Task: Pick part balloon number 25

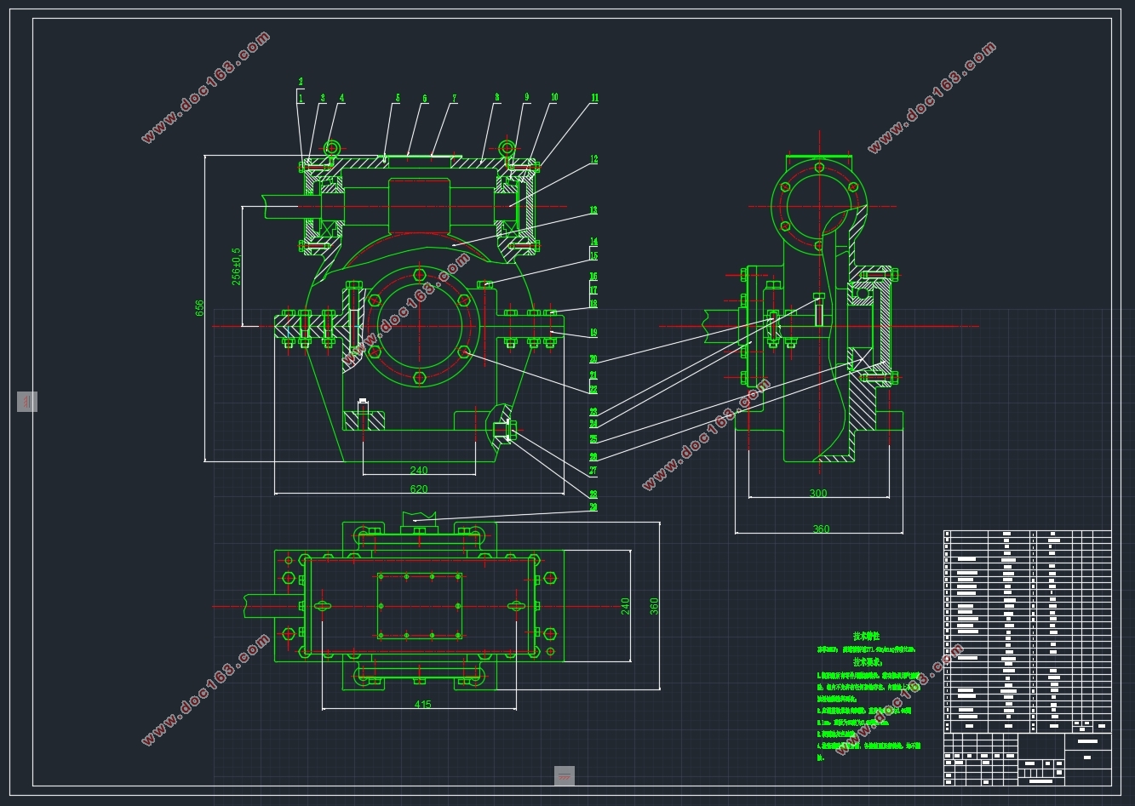Action: 593,440
